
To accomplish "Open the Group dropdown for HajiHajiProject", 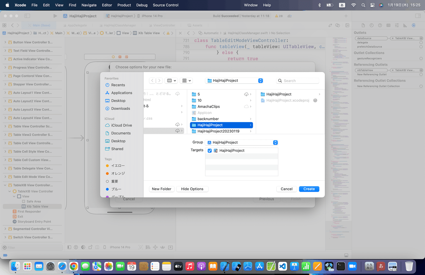I will tap(242, 142).
